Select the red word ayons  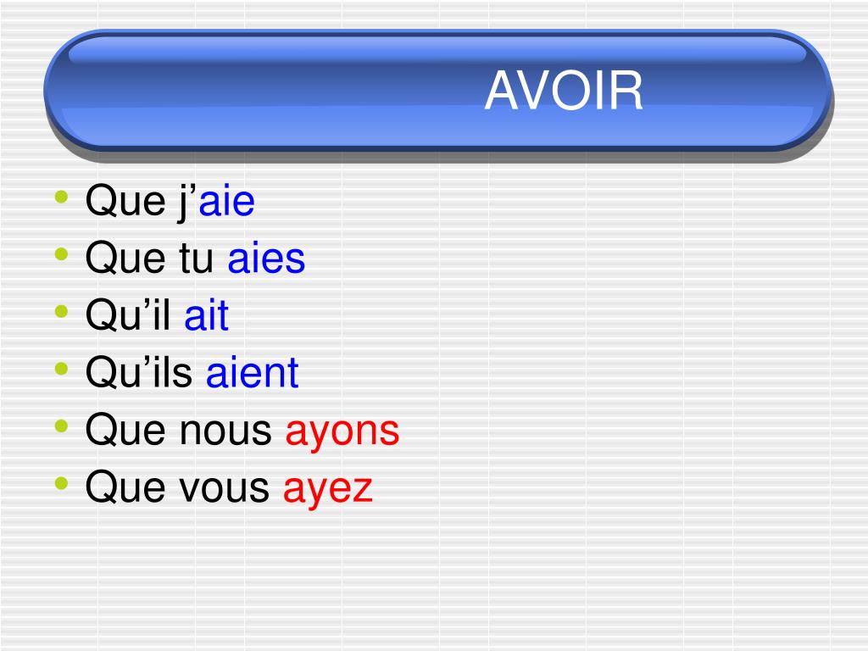click(x=342, y=431)
